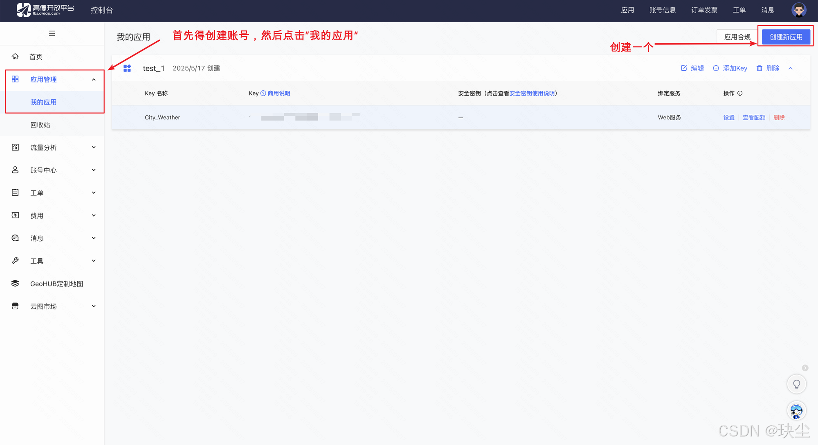Click the test_1 app grid icon

coord(127,68)
